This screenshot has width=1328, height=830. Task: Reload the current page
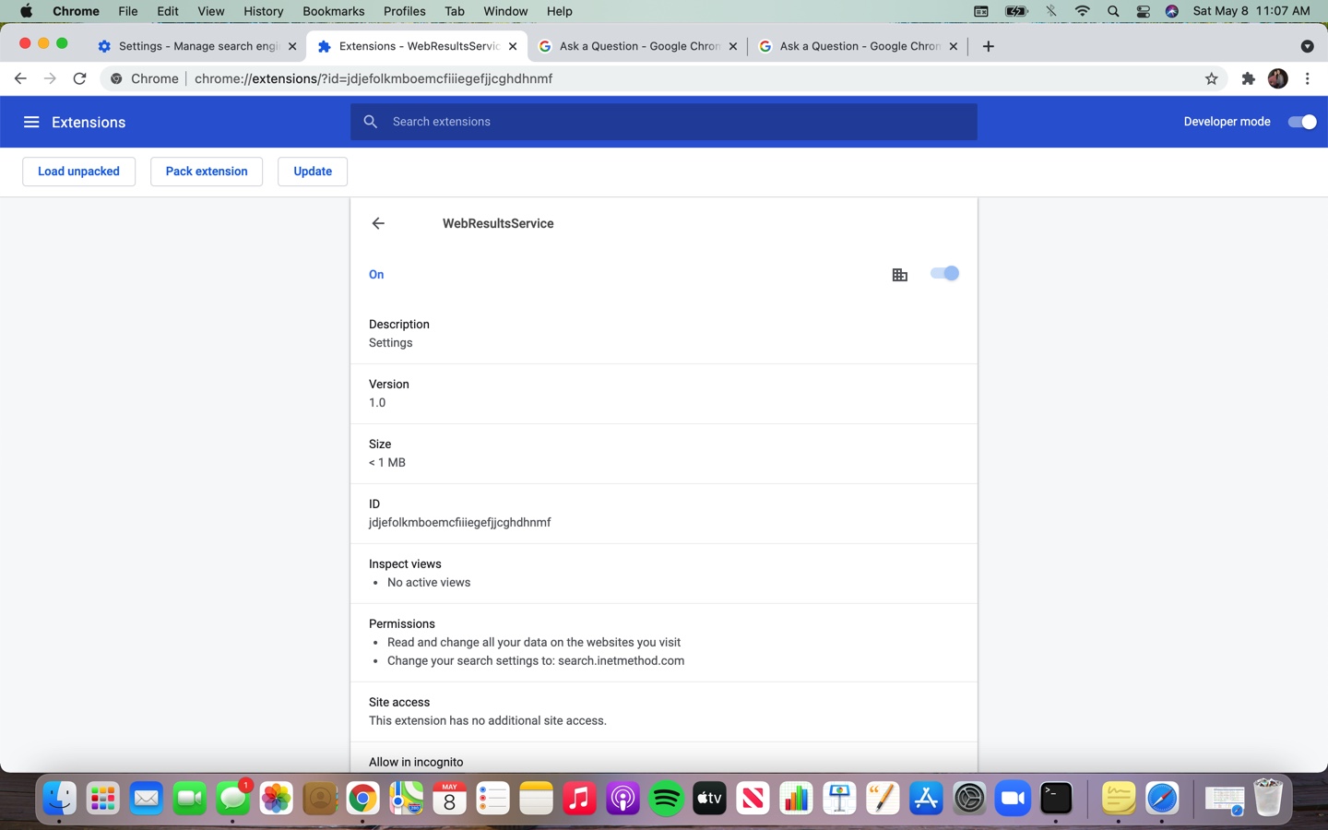pyautogui.click(x=80, y=78)
